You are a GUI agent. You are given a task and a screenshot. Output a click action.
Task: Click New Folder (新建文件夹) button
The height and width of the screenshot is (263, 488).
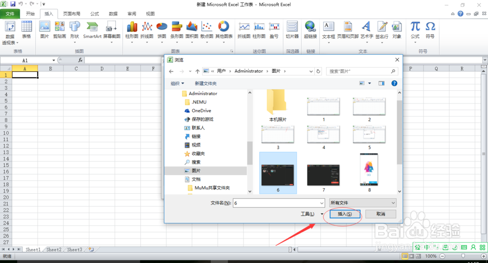coord(205,83)
